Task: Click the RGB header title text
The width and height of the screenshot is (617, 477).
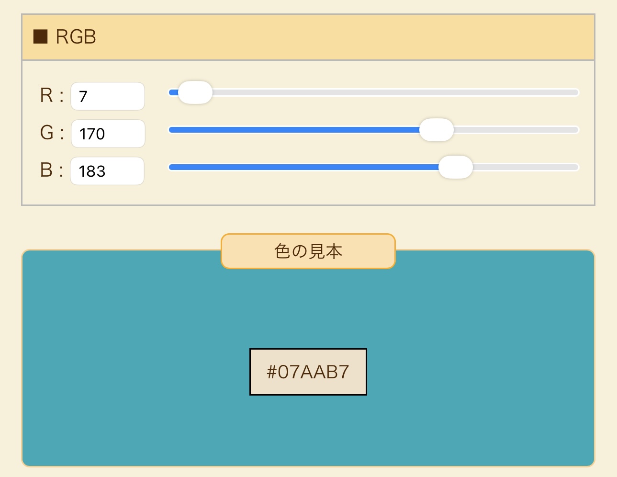Action: click(x=76, y=37)
